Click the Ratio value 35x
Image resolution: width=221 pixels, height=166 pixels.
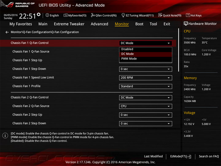[x=186, y=66]
